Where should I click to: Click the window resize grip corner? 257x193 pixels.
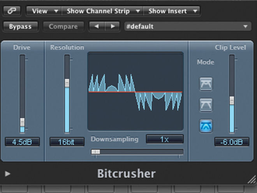click(252, 179)
